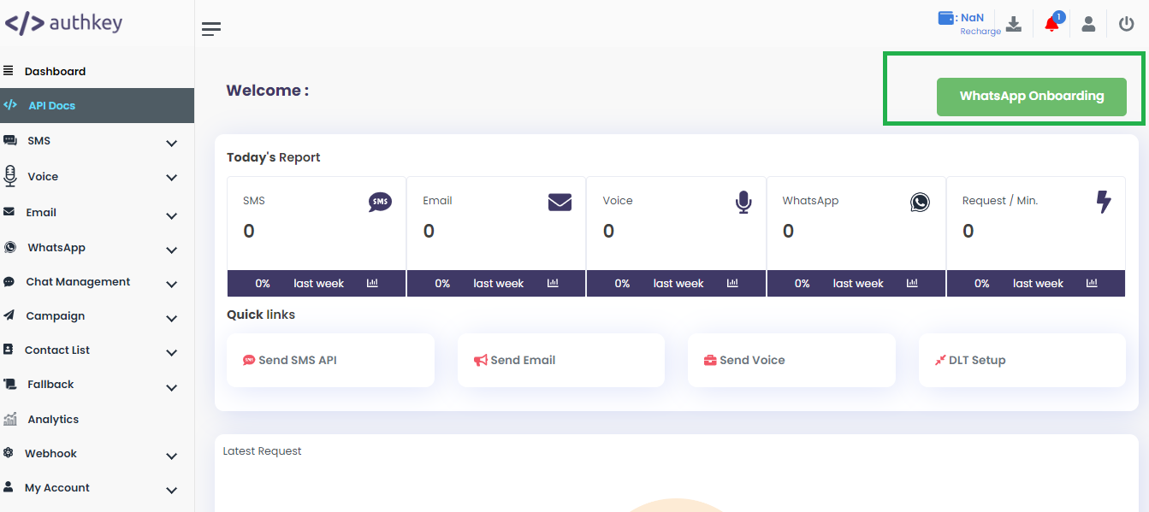This screenshot has height=512, width=1149.
Task: Click the Analytics chart icon in sidebar
Action: (x=10, y=419)
